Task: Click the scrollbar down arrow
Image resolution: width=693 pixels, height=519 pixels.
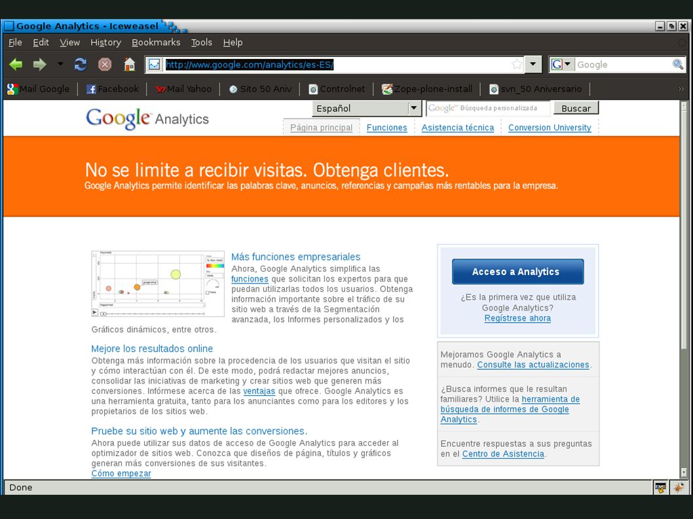Action: 684,473
